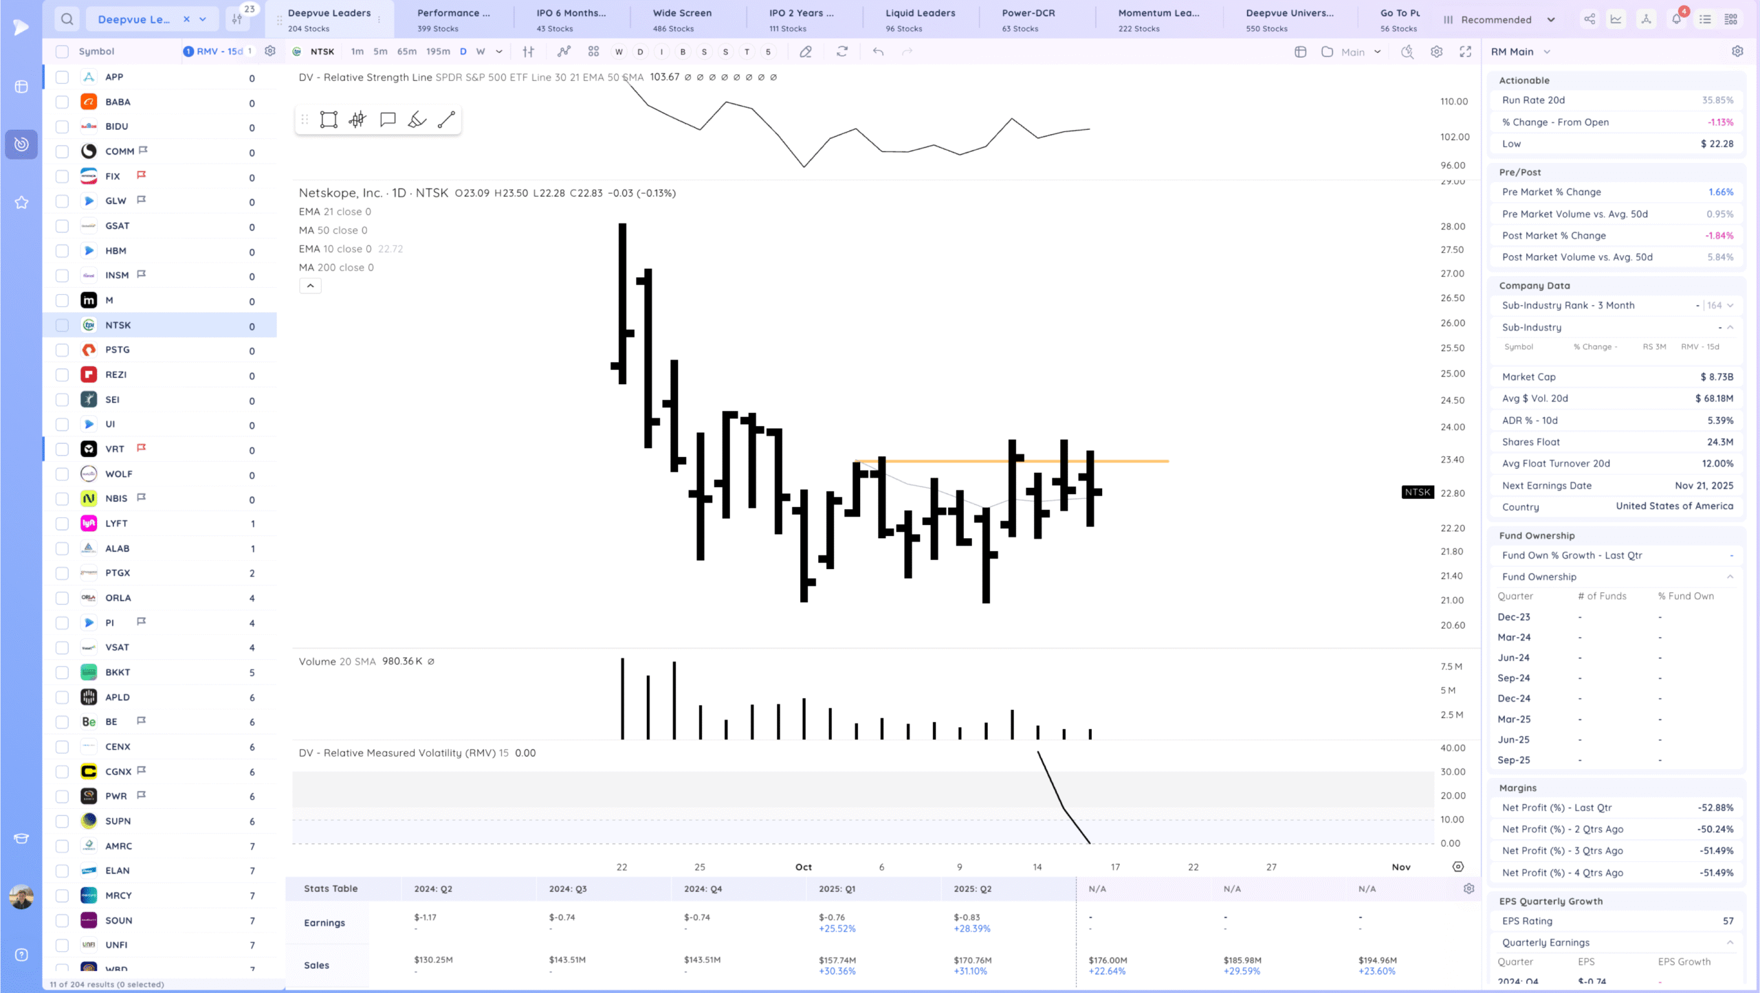Check the box next to BABA

pyautogui.click(x=62, y=102)
